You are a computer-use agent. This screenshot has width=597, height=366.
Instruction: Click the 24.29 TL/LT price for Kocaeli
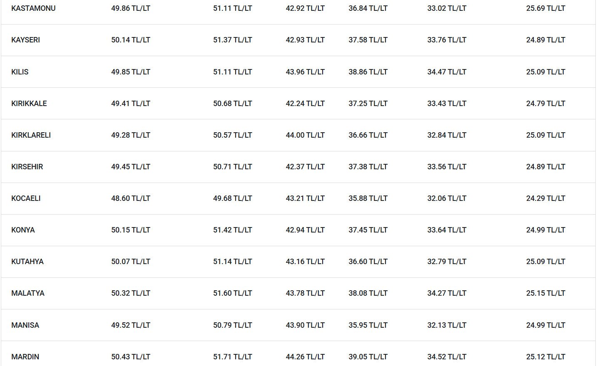[546, 198]
